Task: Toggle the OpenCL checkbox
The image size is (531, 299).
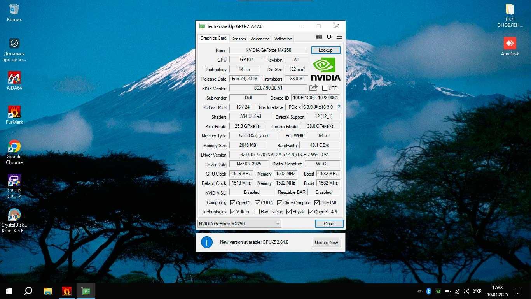Action: (x=232, y=203)
